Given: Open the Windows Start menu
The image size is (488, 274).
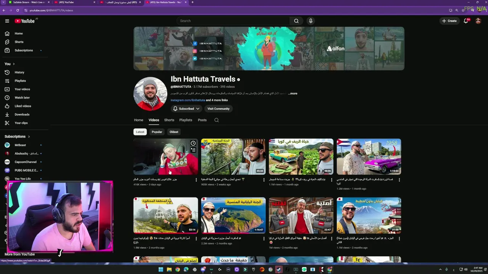Looking at the screenshot, I should [161, 269].
